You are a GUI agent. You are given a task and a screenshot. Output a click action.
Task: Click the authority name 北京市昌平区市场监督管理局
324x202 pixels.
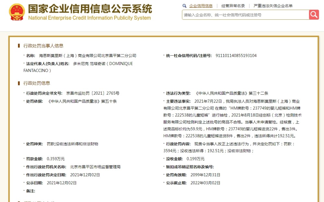[x=95, y=167]
